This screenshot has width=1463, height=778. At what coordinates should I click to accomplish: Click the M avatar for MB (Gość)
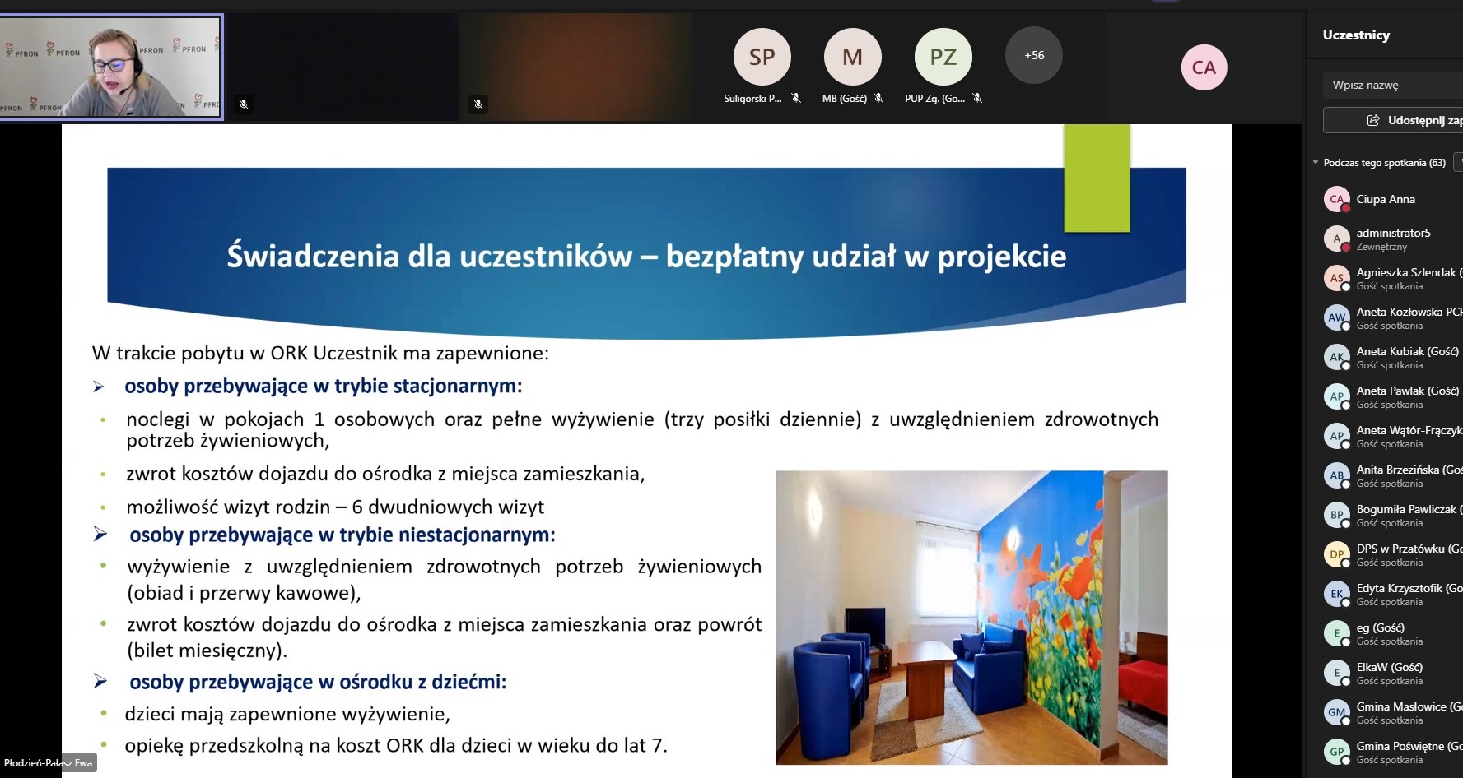click(852, 57)
